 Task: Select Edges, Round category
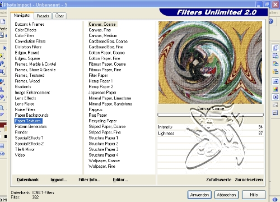coord(27,53)
